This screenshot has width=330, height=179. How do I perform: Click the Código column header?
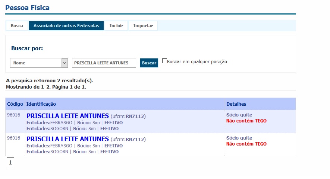click(x=15, y=104)
